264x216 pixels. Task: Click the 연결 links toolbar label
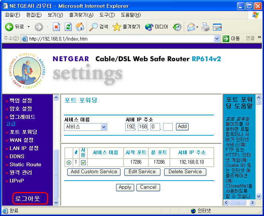pyautogui.click(x=250, y=38)
